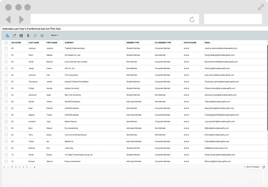Click the John Lewis Partnership plc cell
Viewport: 268px width, 187px height.
76,135
